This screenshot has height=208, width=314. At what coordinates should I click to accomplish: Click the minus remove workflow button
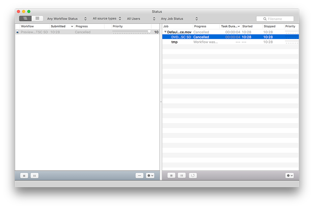coord(139,176)
